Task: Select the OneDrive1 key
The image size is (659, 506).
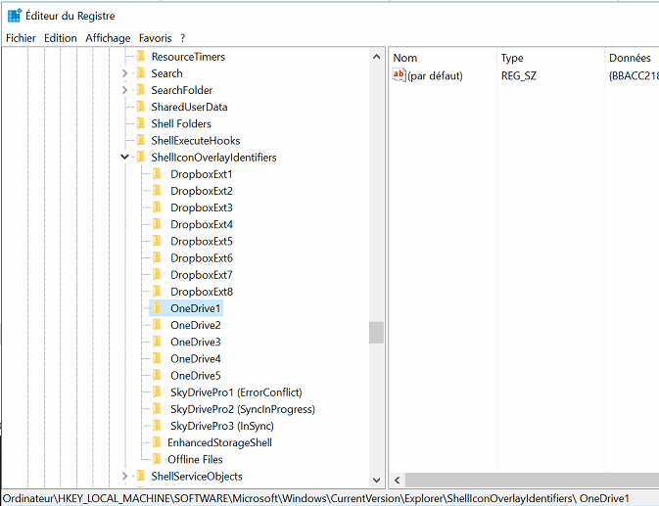Action: pos(196,308)
